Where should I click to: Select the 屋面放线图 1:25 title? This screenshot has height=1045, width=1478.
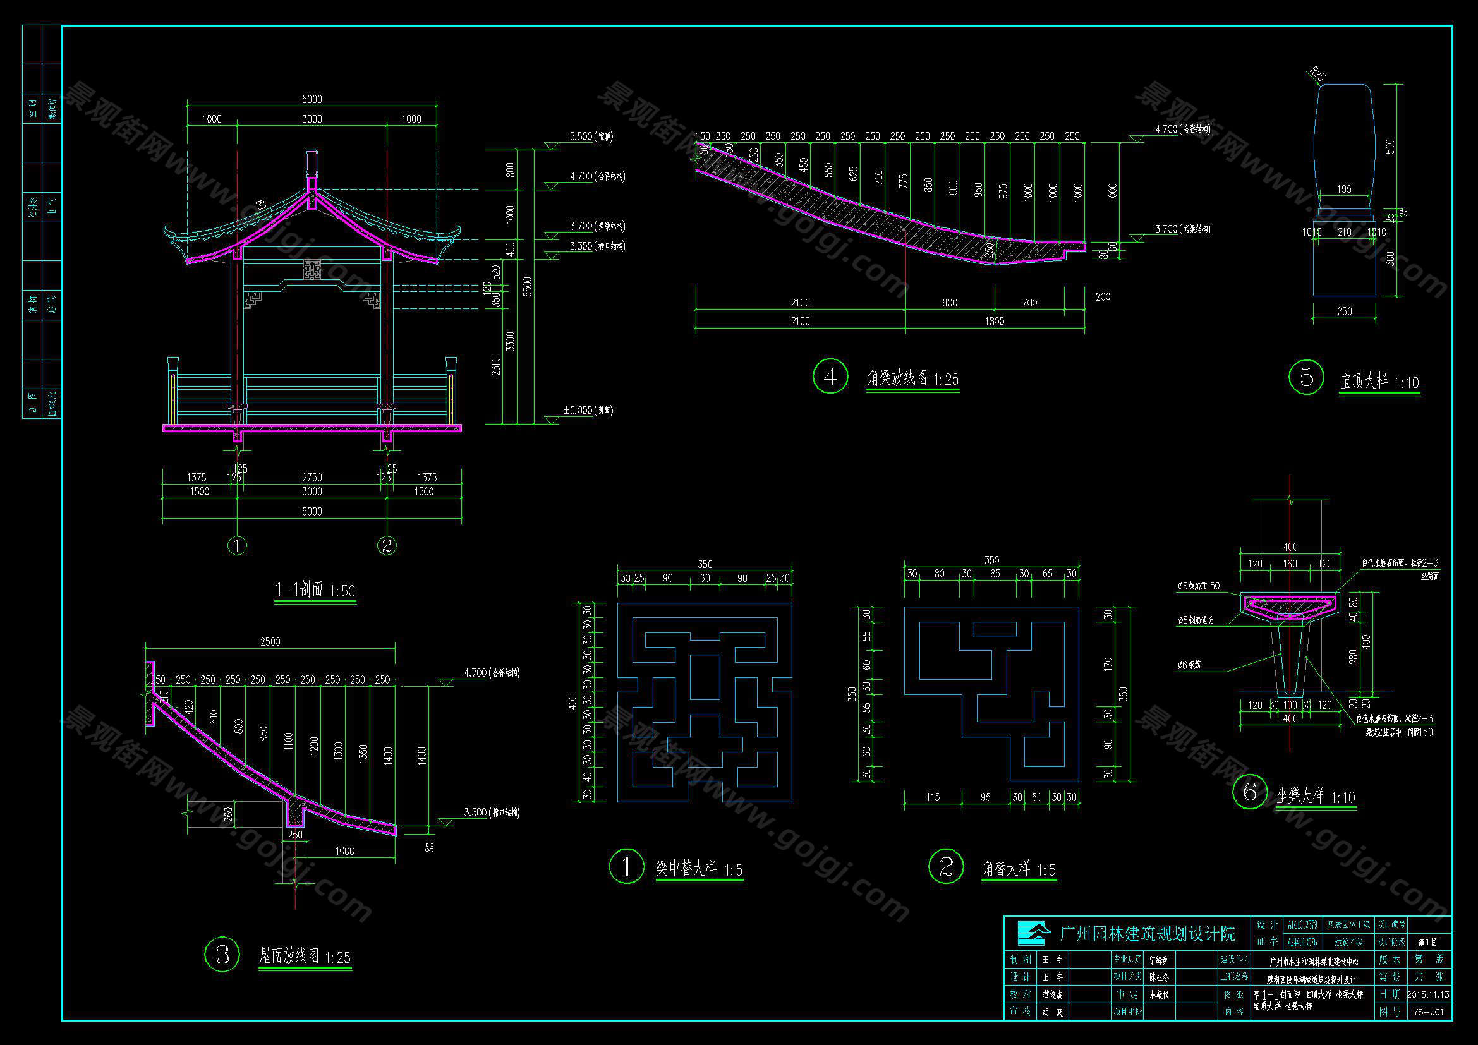305,957
